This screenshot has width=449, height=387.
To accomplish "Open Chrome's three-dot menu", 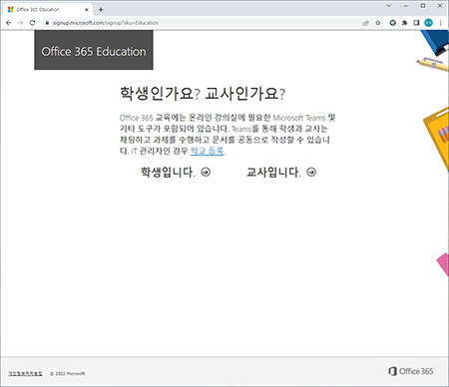I will (x=440, y=23).
